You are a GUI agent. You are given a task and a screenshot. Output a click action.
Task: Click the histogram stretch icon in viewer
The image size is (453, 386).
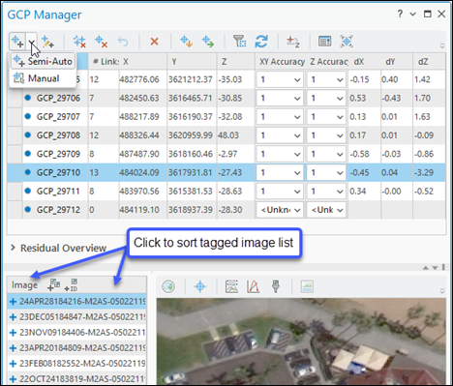point(231,286)
